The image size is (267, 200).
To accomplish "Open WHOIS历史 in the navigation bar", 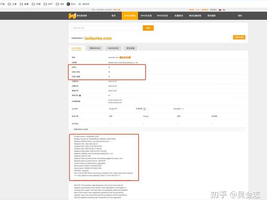I will [163, 16].
